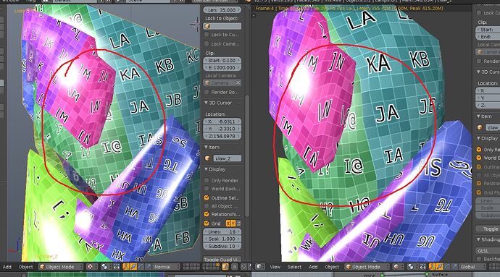
Task: Disable the Outline Selected checkbox in the middle sidebar
Action: [207, 197]
